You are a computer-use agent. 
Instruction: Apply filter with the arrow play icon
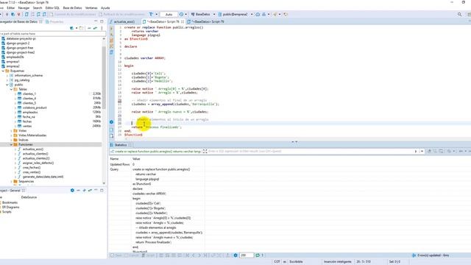point(416,152)
